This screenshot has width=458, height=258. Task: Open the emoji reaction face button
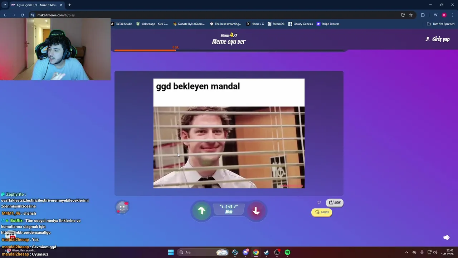(x=122, y=207)
